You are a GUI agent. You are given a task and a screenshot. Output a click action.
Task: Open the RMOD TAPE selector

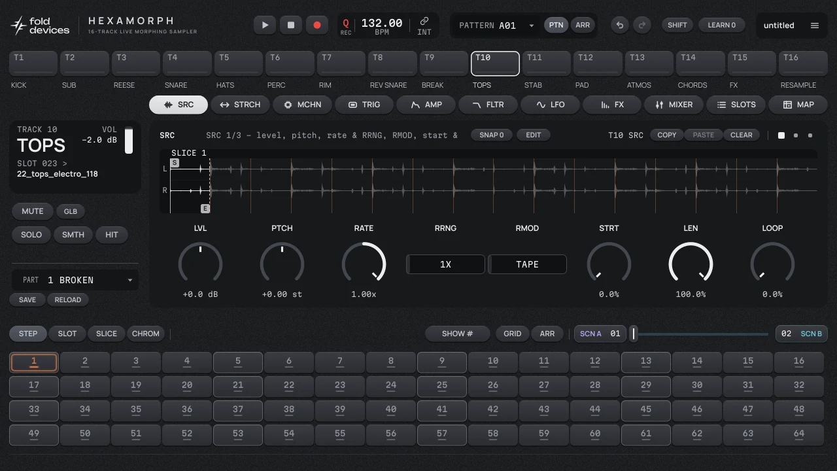tap(527, 264)
